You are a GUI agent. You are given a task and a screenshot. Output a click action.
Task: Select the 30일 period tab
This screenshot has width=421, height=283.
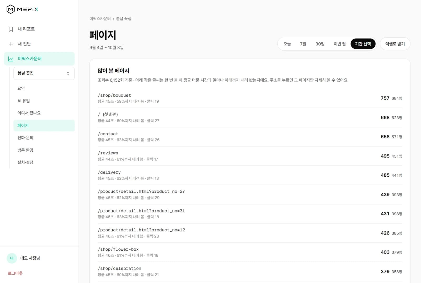(x=320, y=44)
